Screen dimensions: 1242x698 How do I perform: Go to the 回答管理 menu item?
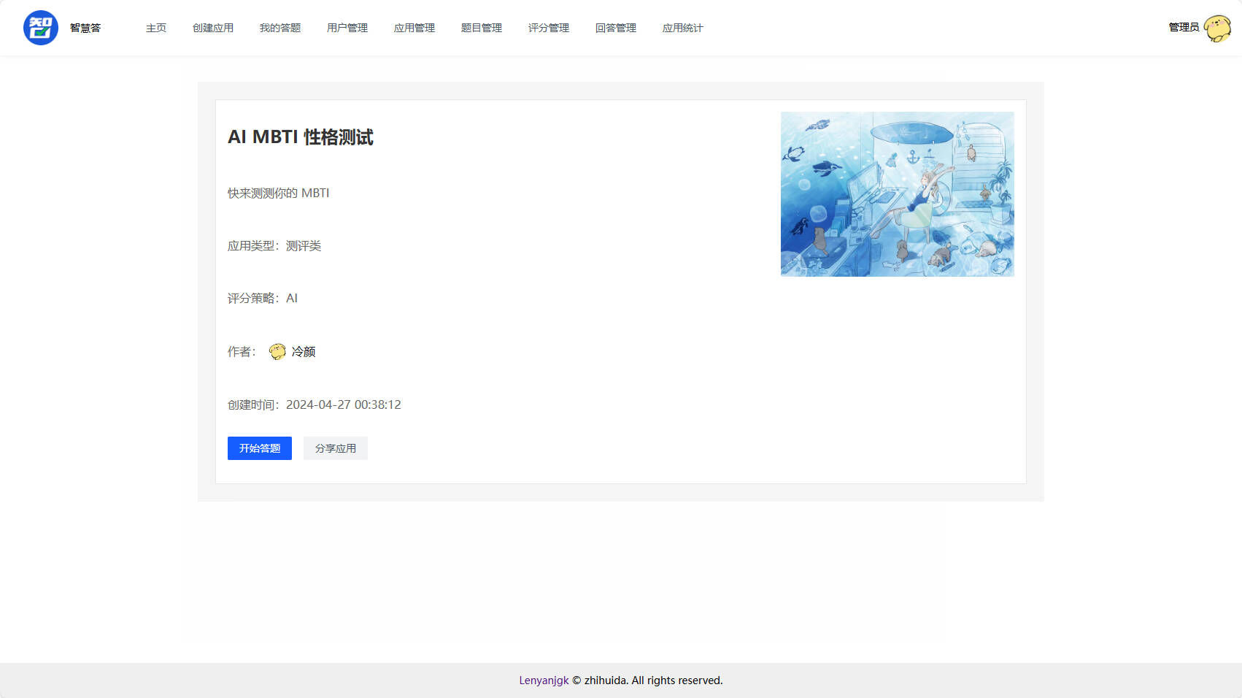616,28
